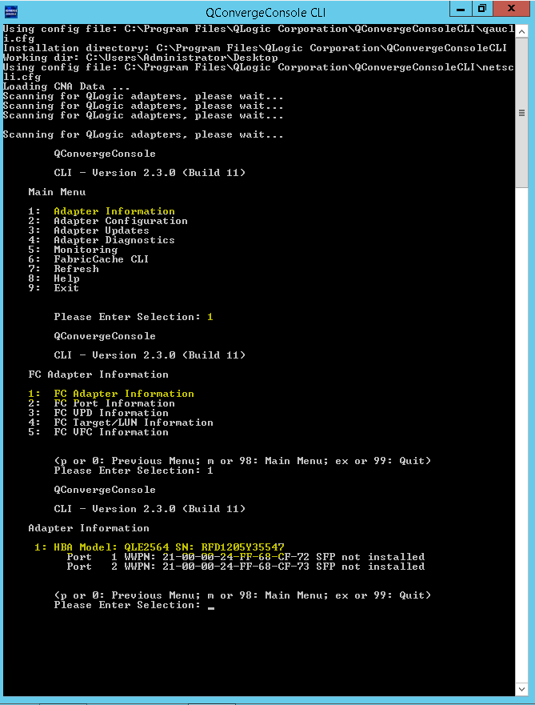Click 'Help' menu line
This screenshot has width=535, height=705.
pyautogui.click(x=54, y=278)
